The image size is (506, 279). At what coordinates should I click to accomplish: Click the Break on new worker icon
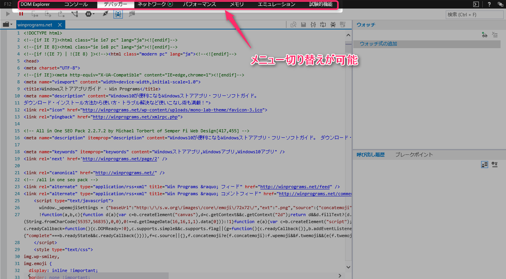tap(75, 14)
